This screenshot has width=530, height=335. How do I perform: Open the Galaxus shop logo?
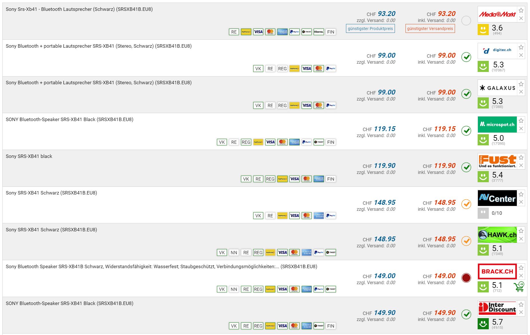click(497, 88)
